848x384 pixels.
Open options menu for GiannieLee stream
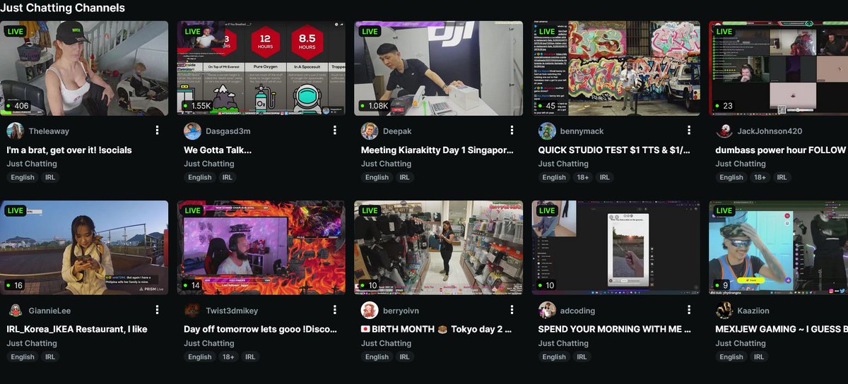pos(157,311)
